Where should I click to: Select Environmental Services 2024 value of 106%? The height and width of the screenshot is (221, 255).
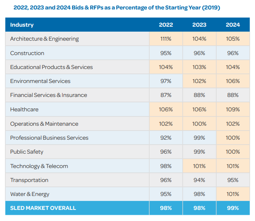click(x=232, y=81)
